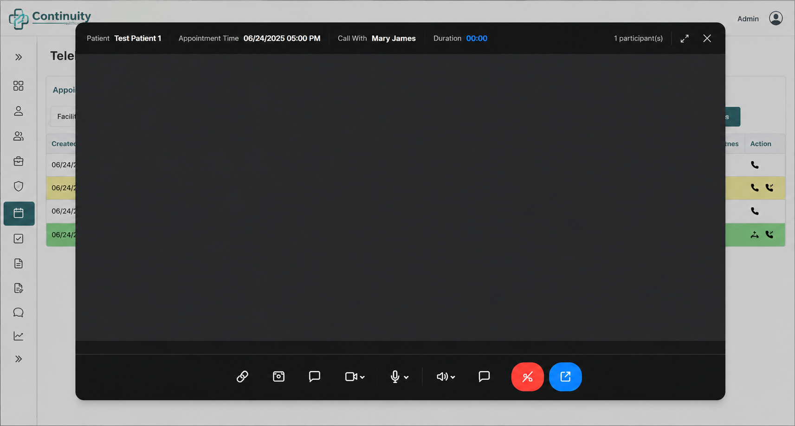Click the 'Admin' user label
795x426 pixels.
coord(748,19)
